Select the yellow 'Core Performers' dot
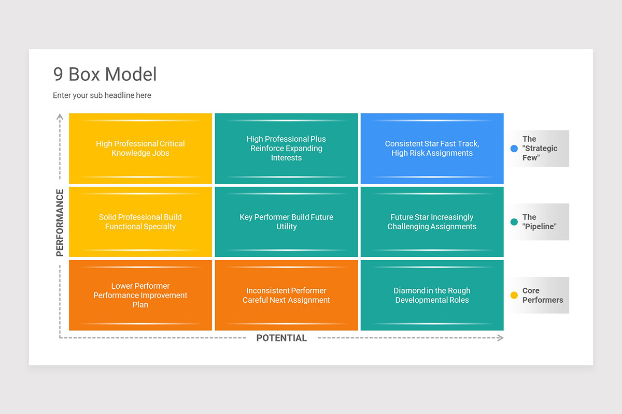The height and width of the screenshot is (414, 622). [514, 295]
